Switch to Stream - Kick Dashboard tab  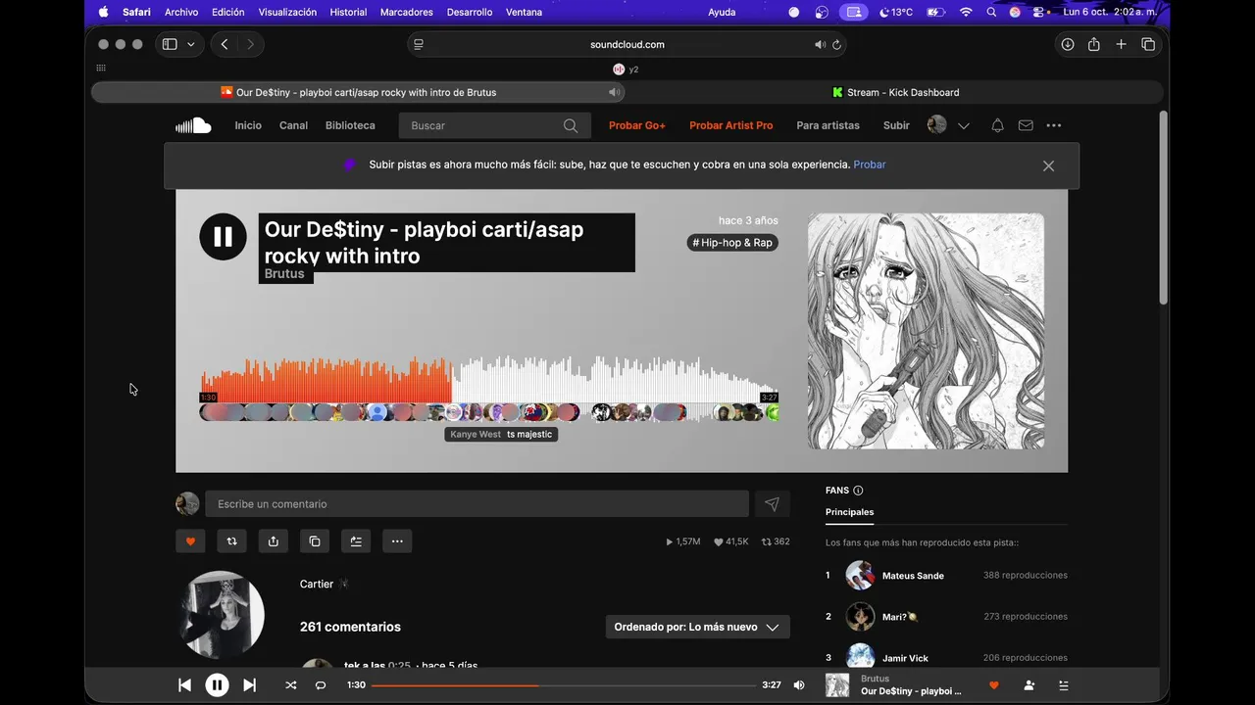[x=895, y=92]
